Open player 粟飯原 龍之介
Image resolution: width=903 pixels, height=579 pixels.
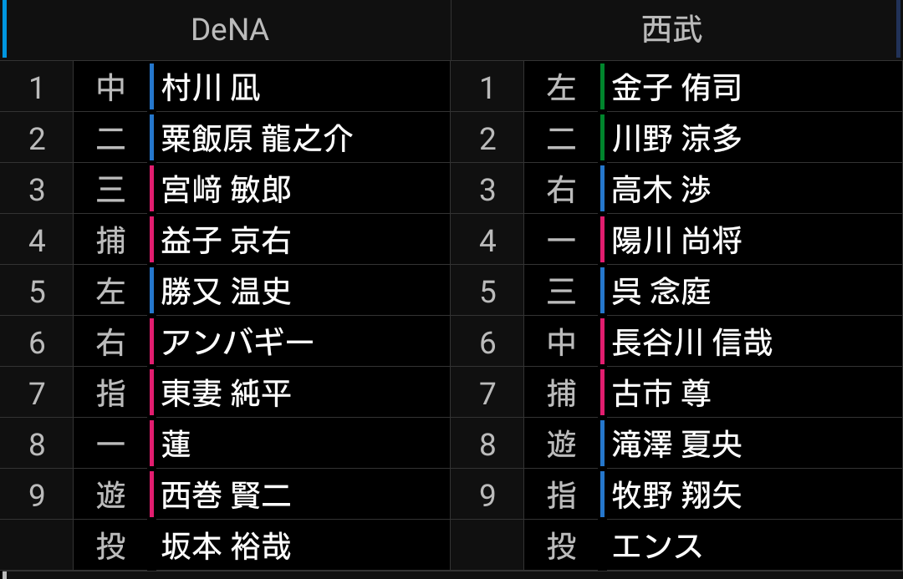point(257,139)
